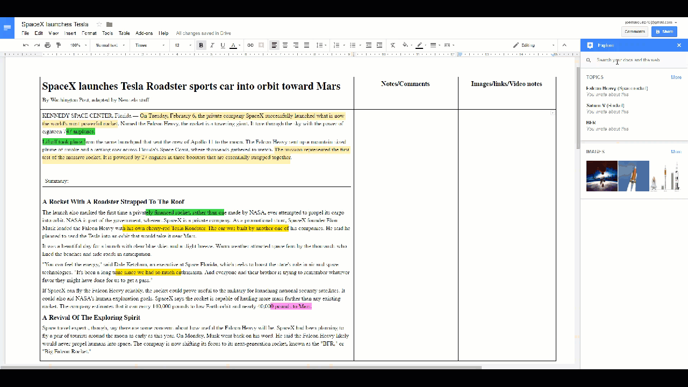Open the border dash style options

pyautogui.click(x=449, y=45)
